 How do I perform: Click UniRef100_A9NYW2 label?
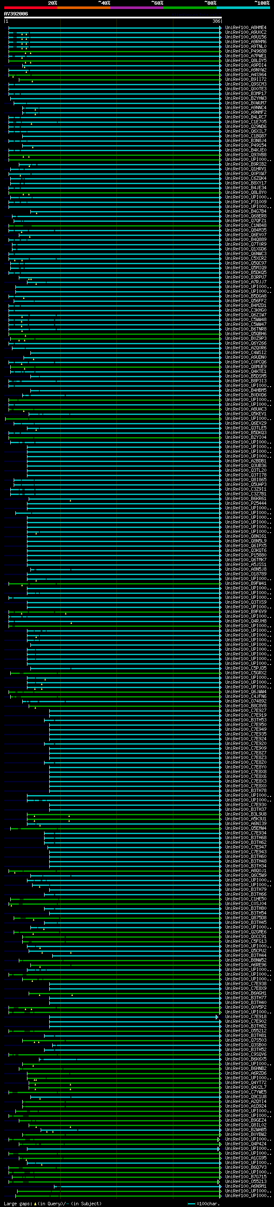coord(246,70)
